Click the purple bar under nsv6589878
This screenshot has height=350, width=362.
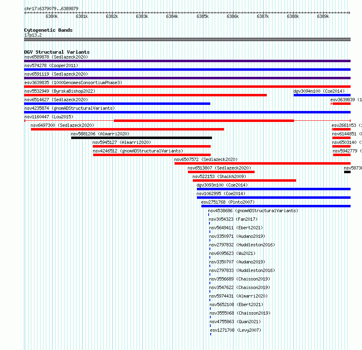[187, 61]
